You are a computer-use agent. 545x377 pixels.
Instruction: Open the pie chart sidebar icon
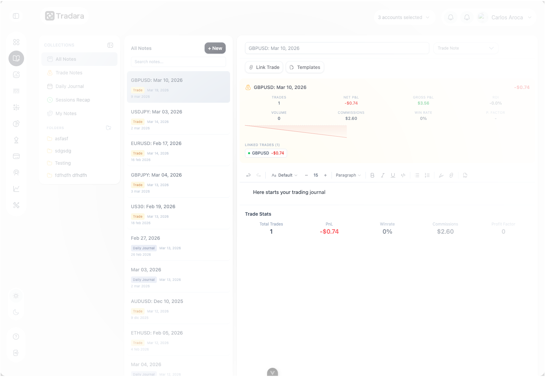click(16, 124)
